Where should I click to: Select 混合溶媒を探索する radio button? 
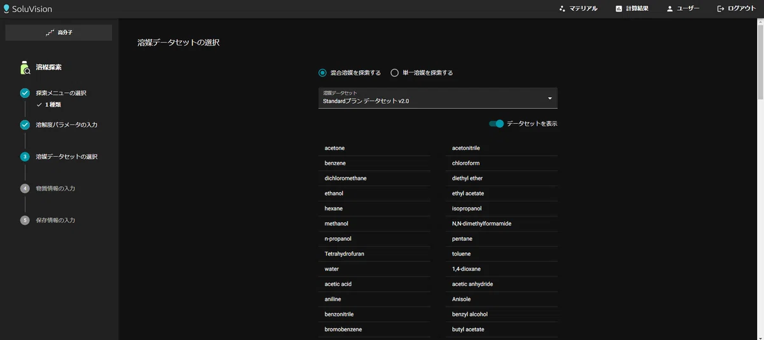tap(323, 73)
